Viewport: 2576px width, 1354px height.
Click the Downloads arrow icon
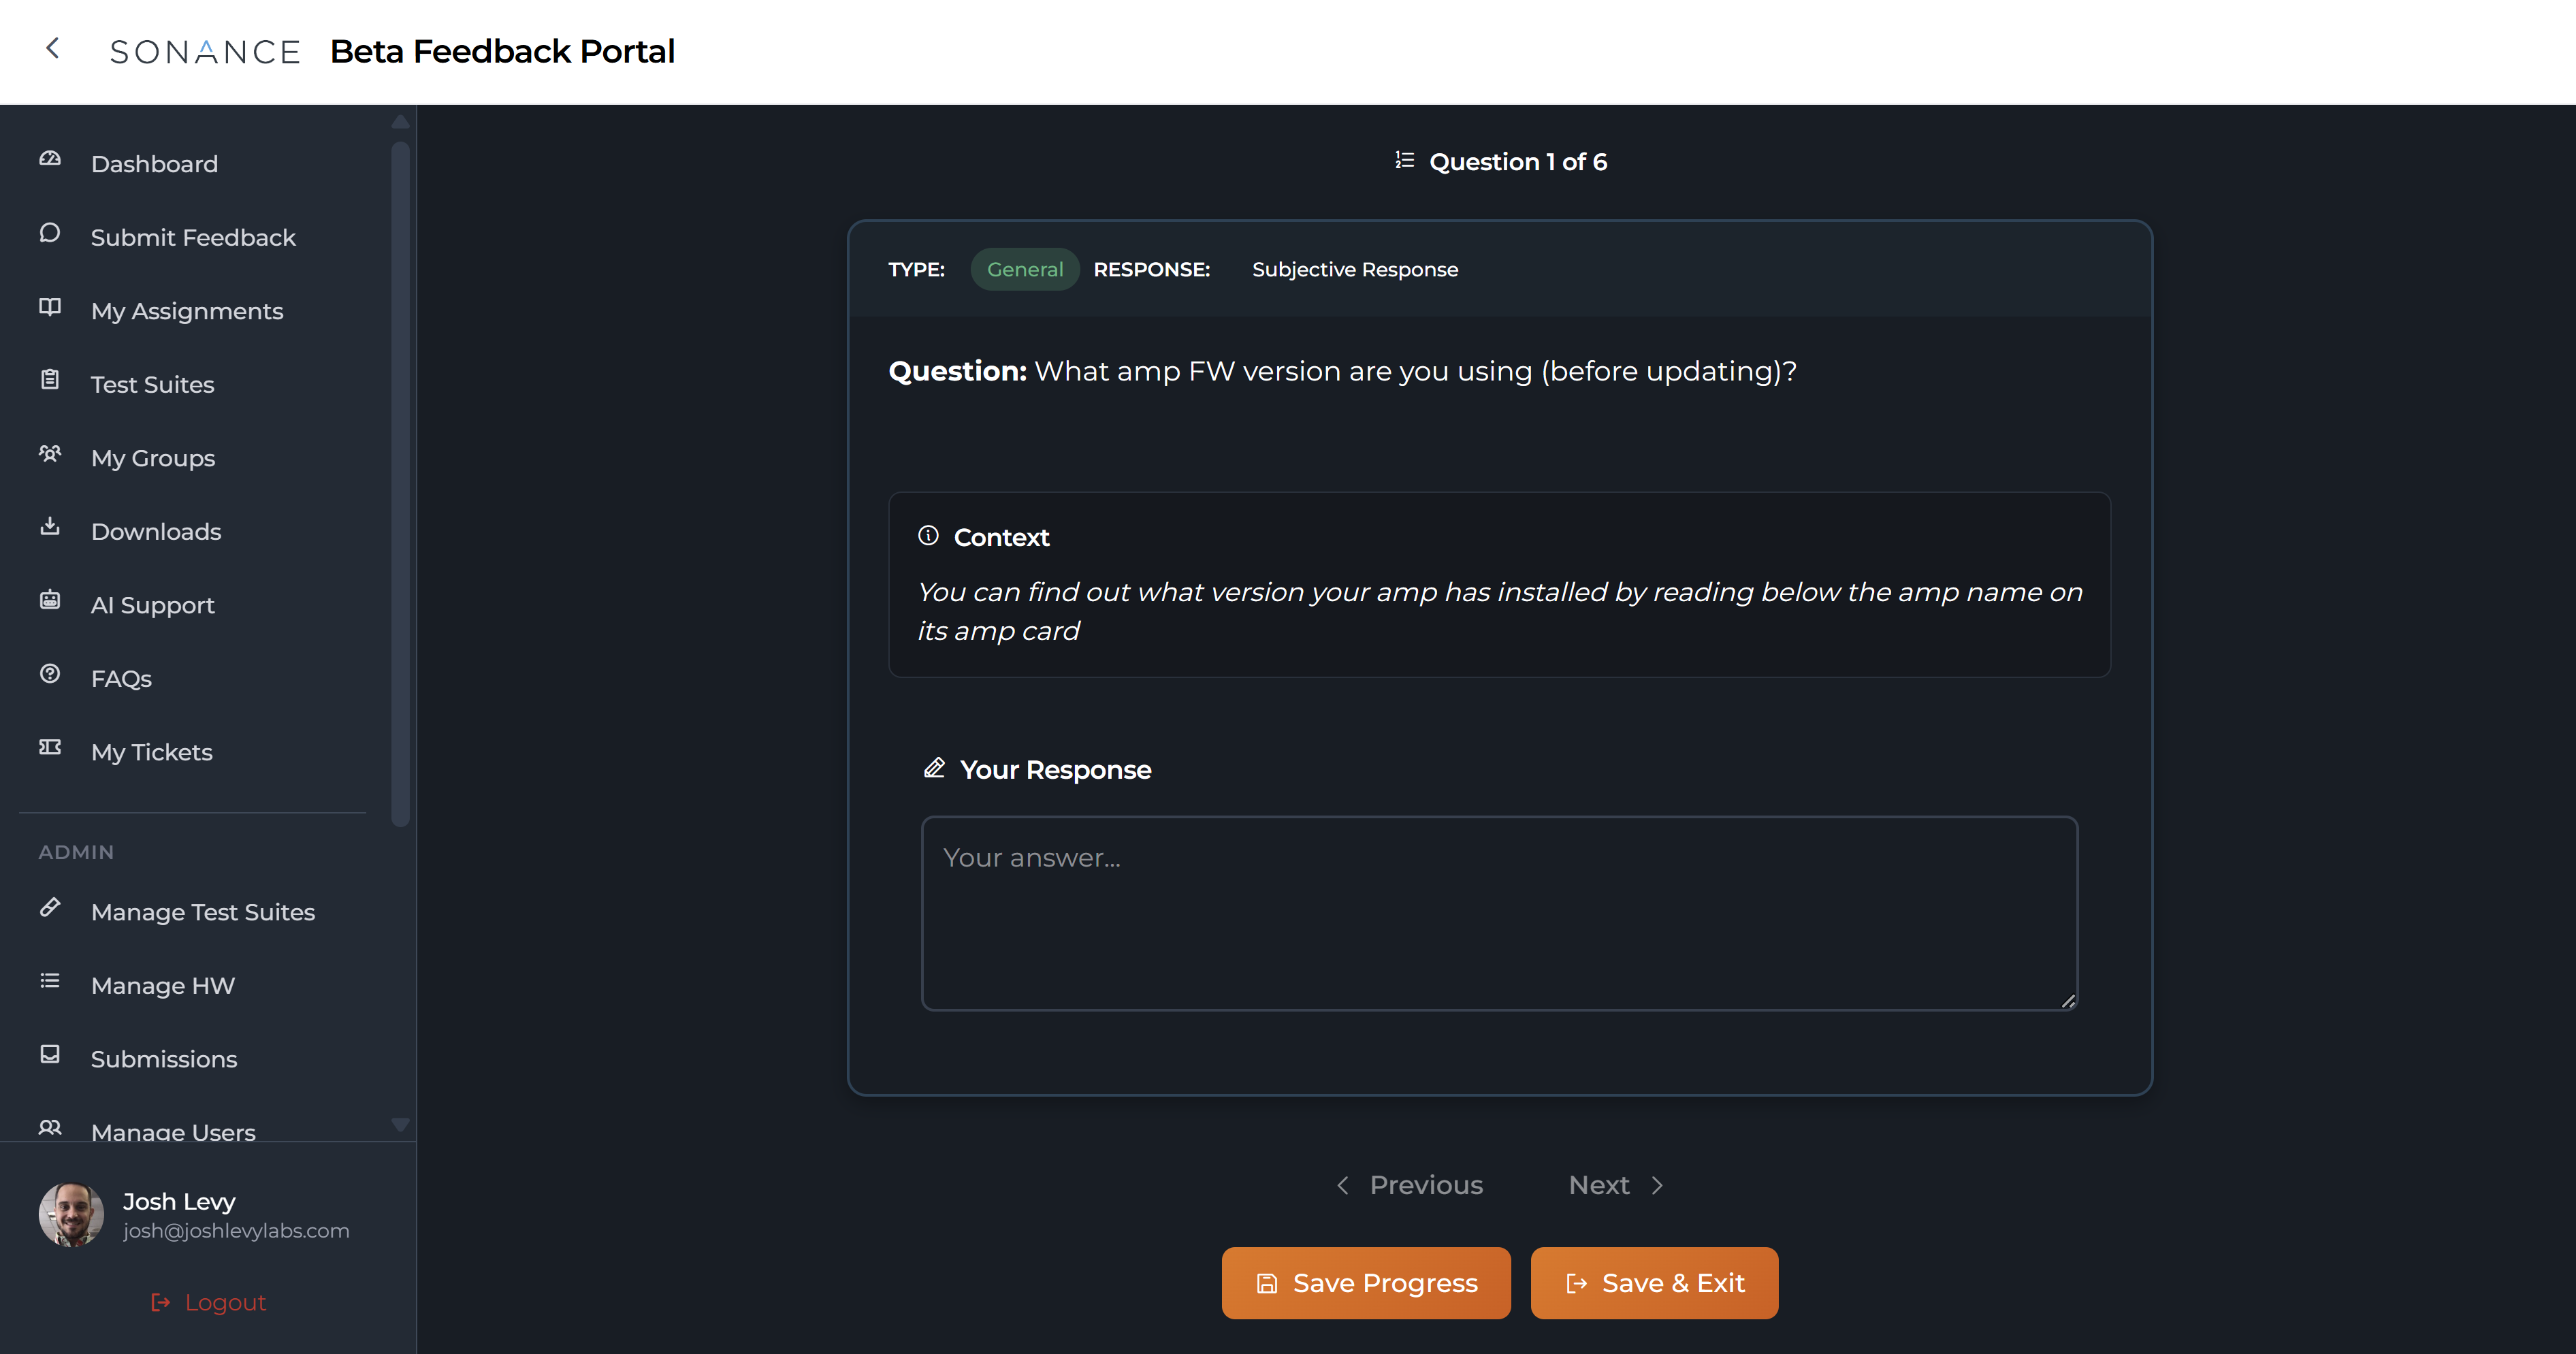point(50,527)
